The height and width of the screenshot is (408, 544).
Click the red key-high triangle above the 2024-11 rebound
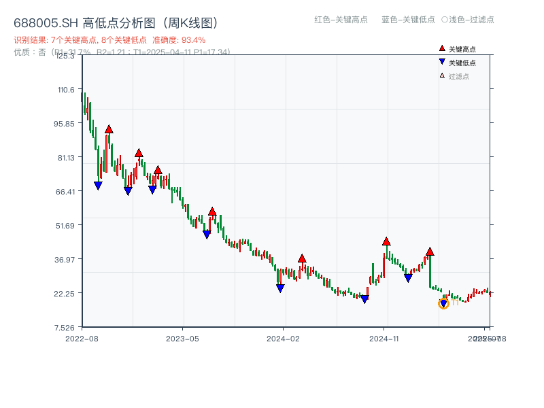pos(386,241)
